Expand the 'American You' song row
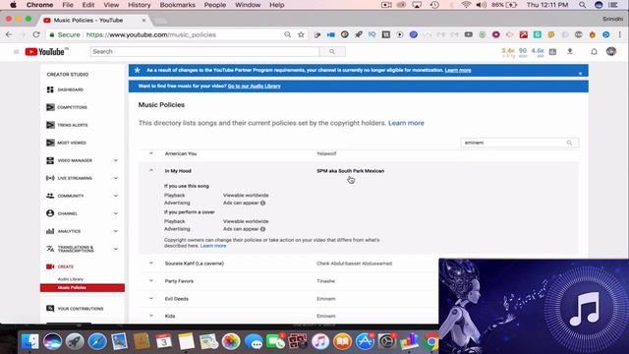This screenshot has height=354, width=629. [x=151, y=153]
